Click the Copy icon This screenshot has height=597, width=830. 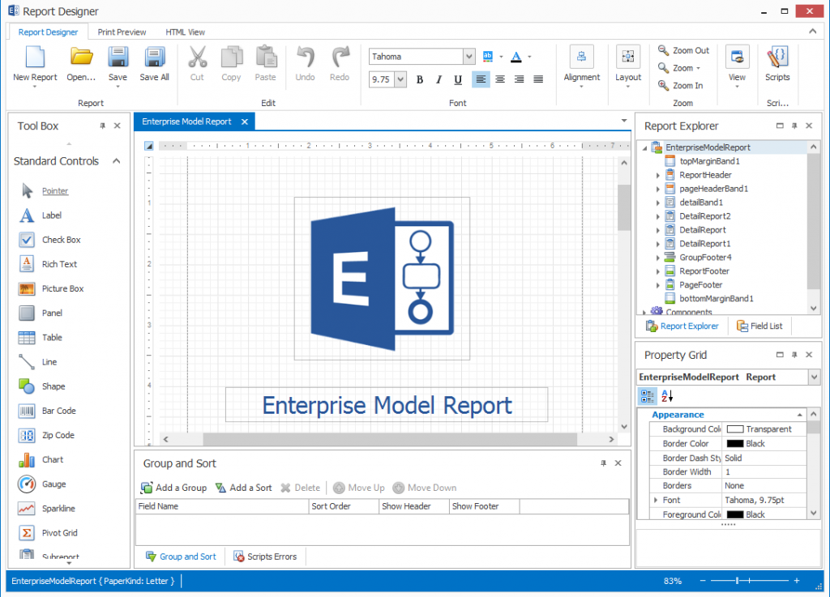pyautogui.click(x=231, y=58)
